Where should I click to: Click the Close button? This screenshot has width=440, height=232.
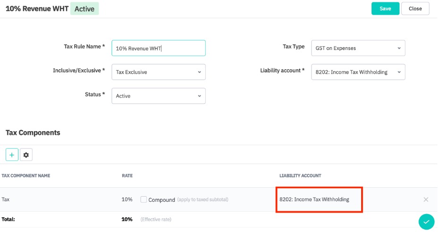(415, 8)
